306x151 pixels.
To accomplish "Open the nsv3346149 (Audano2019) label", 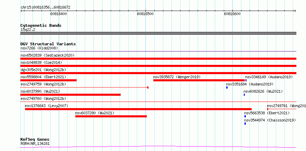I will pyautogui.click(x=269, y=77).
